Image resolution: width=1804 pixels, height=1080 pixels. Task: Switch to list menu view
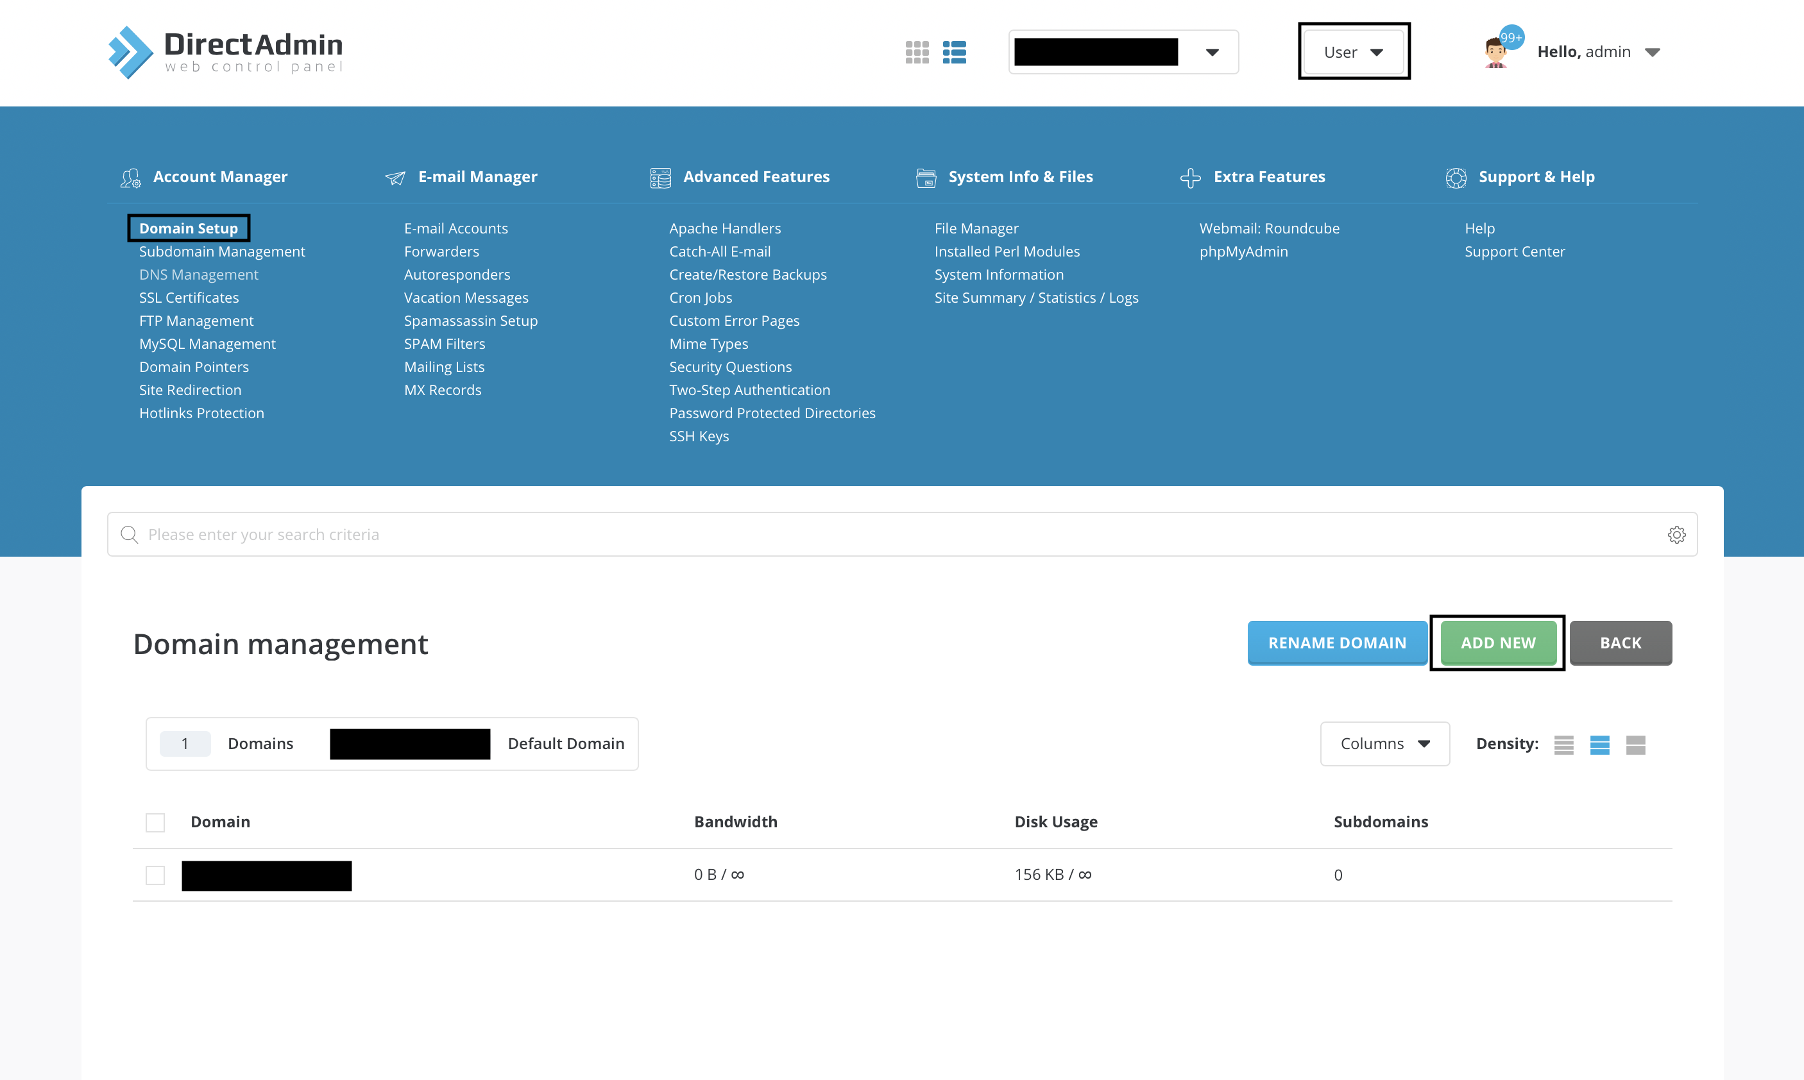tap(954, 53)
